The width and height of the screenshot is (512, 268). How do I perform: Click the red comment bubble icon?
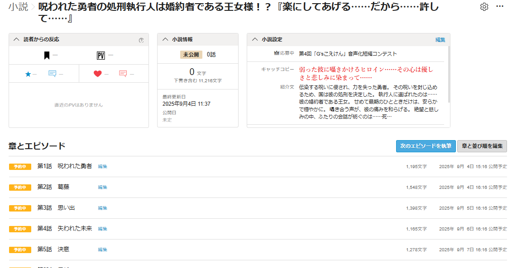123,74
